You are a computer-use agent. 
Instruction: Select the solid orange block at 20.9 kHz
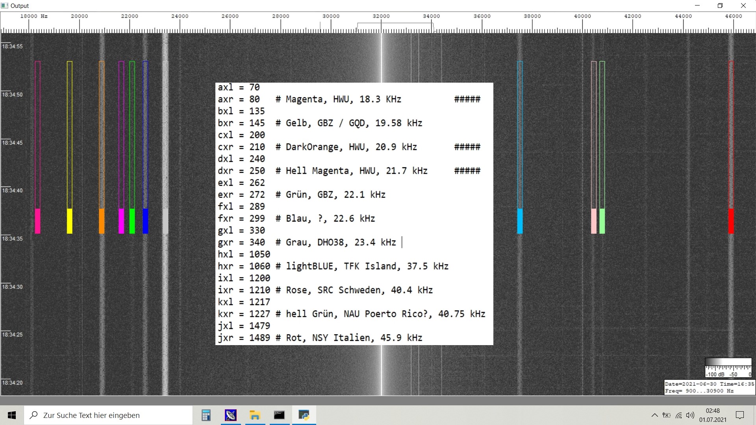tap(102, 221)
